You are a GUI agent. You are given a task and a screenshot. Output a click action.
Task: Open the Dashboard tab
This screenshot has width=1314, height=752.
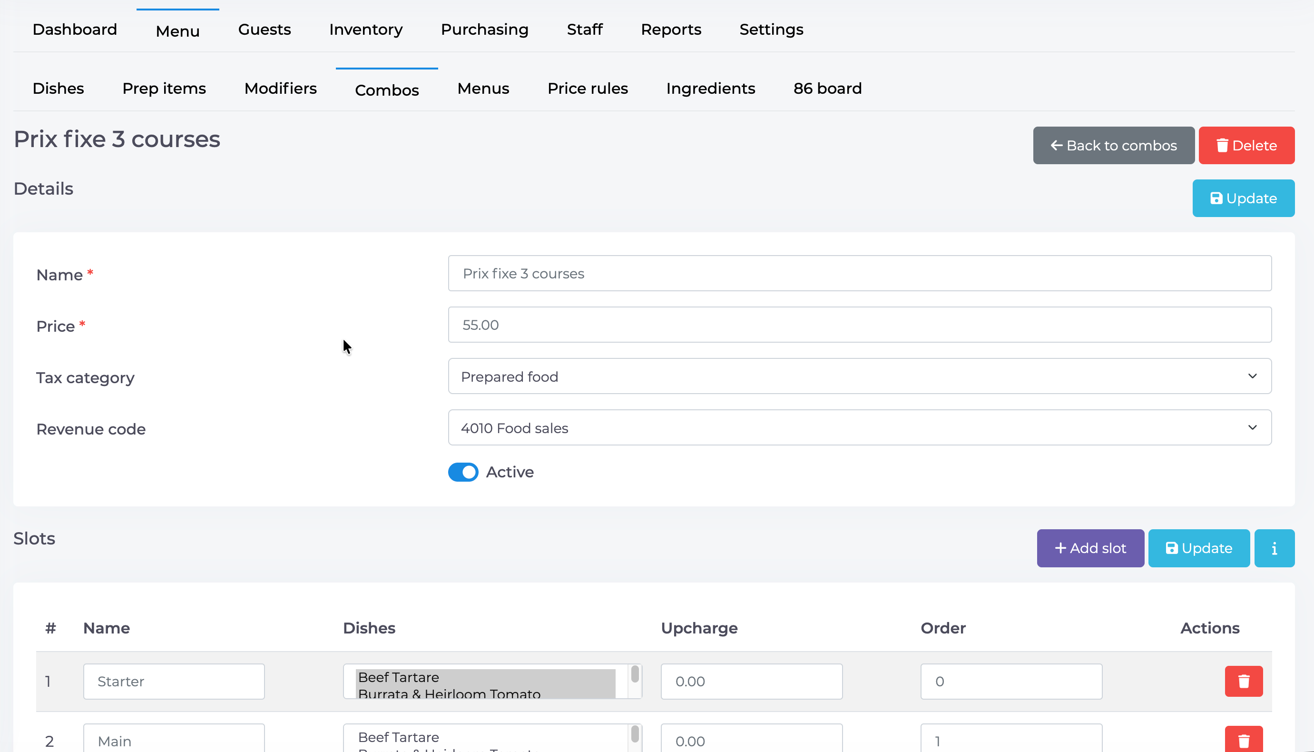coord(75,30)
